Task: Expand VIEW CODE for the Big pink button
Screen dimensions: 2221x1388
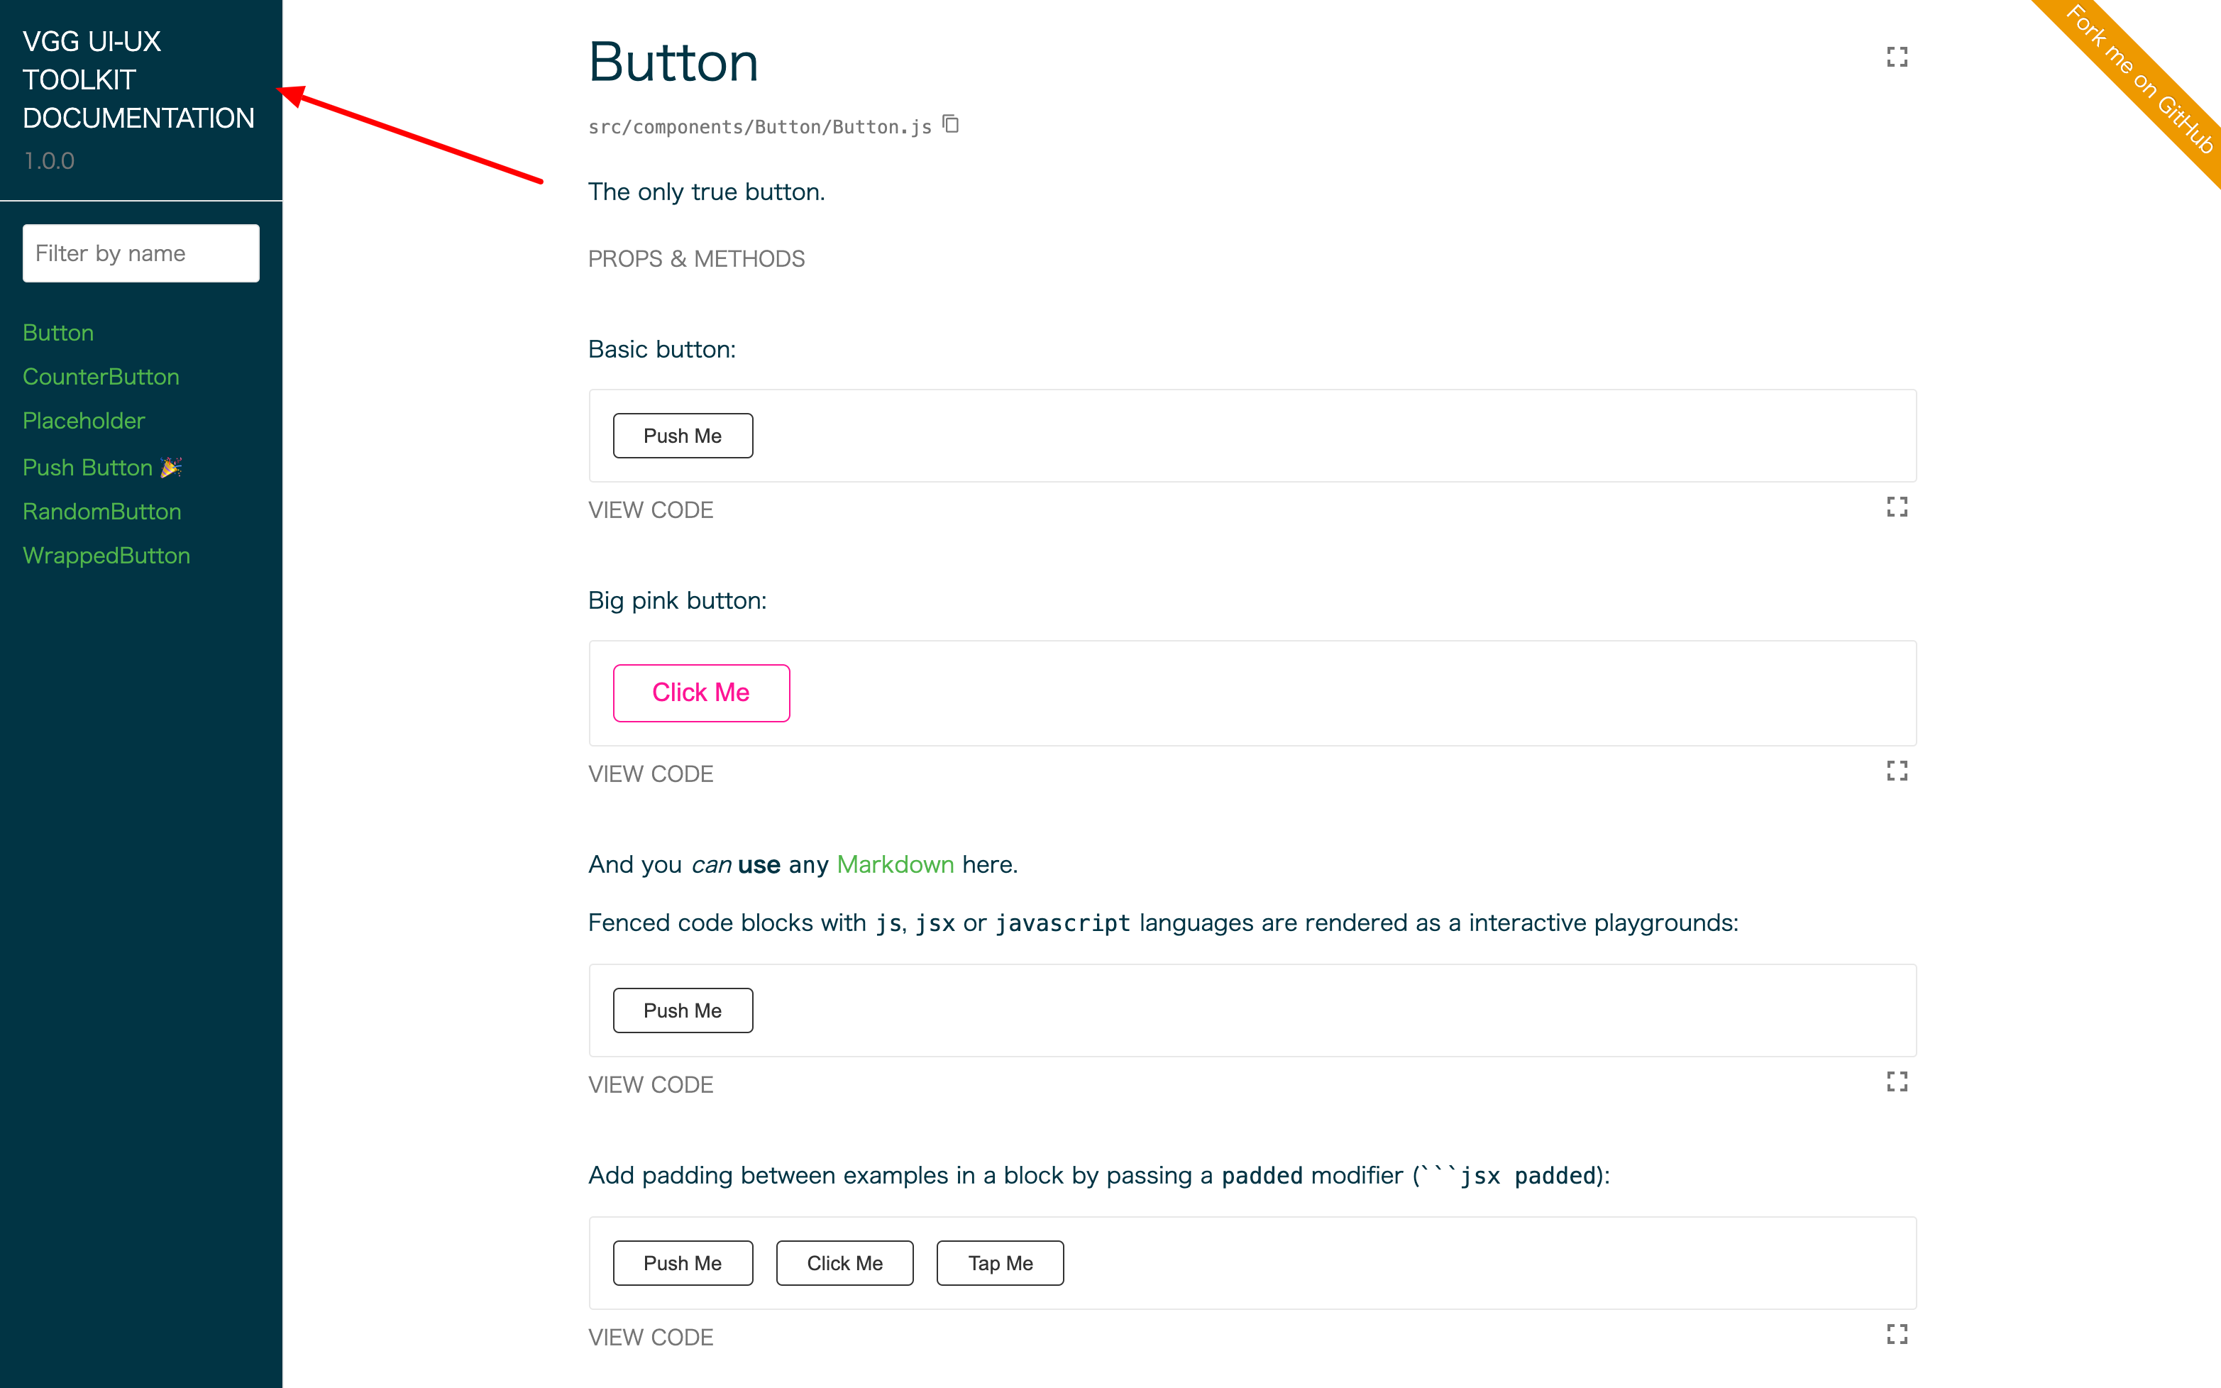Action: (x=651, y=773)
